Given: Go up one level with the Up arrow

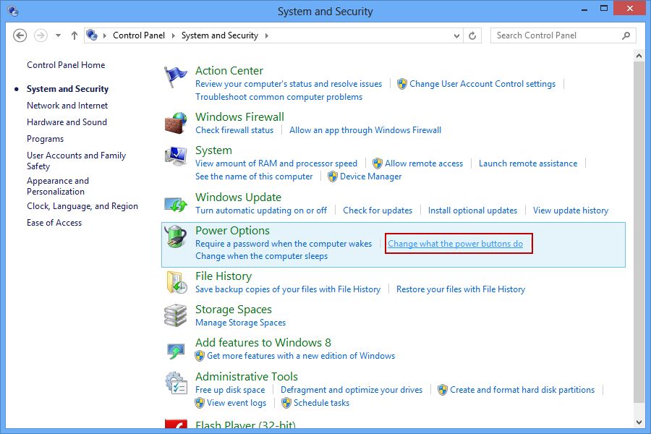Looking at the screenshot, I should point(75,35).
